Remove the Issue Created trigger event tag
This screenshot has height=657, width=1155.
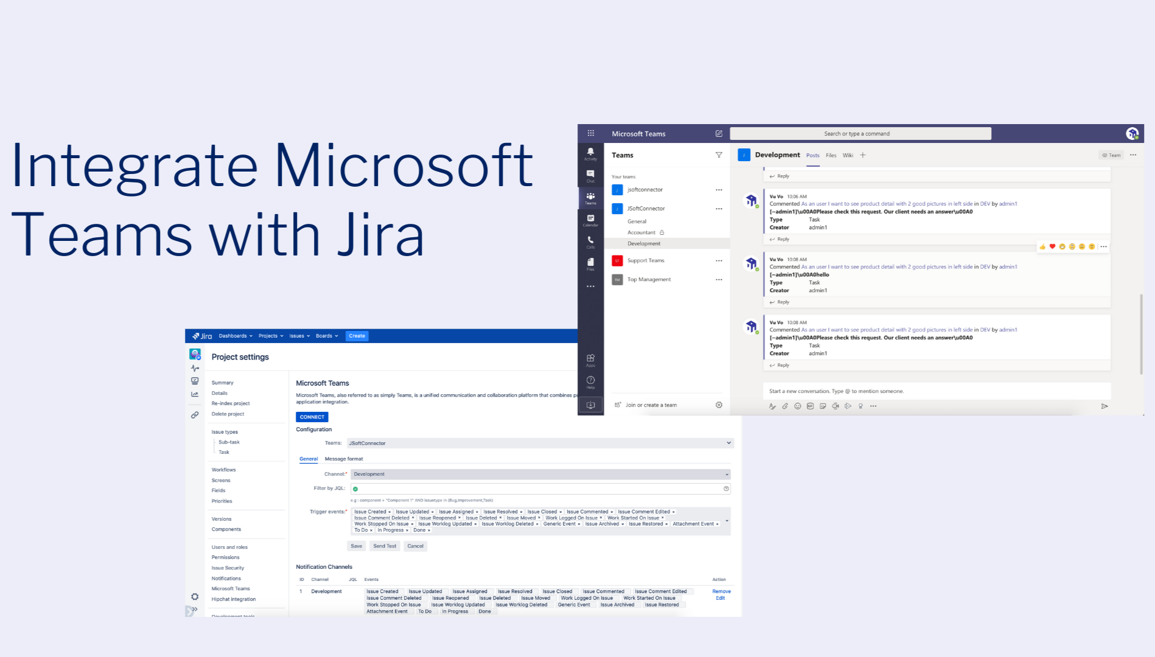point(390,512)
